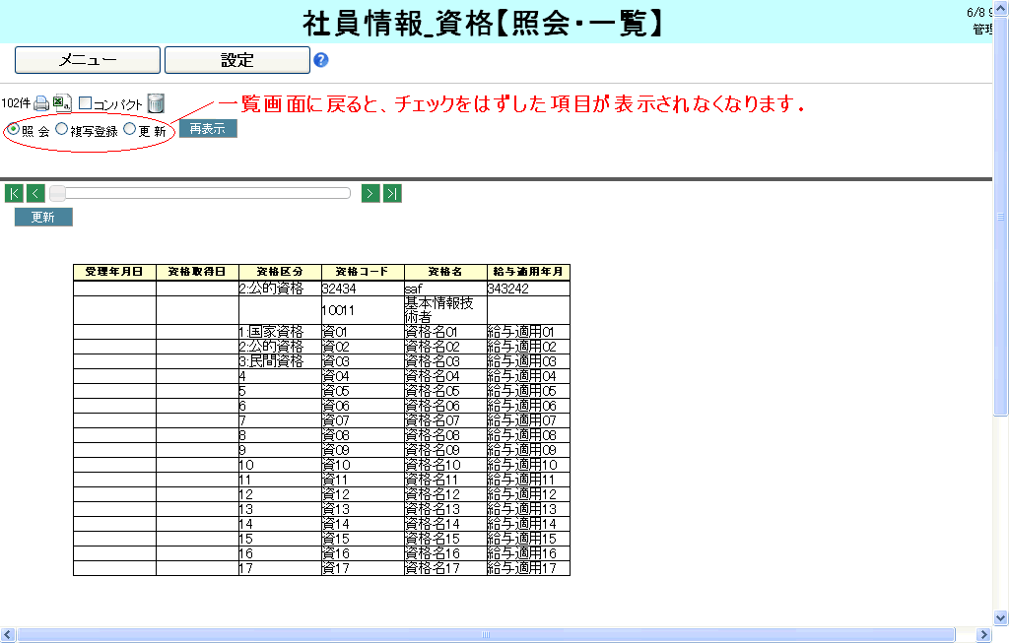Open help via the blue question mark
This screenshot has height=643, width=1009.
(x=320, y=60)
